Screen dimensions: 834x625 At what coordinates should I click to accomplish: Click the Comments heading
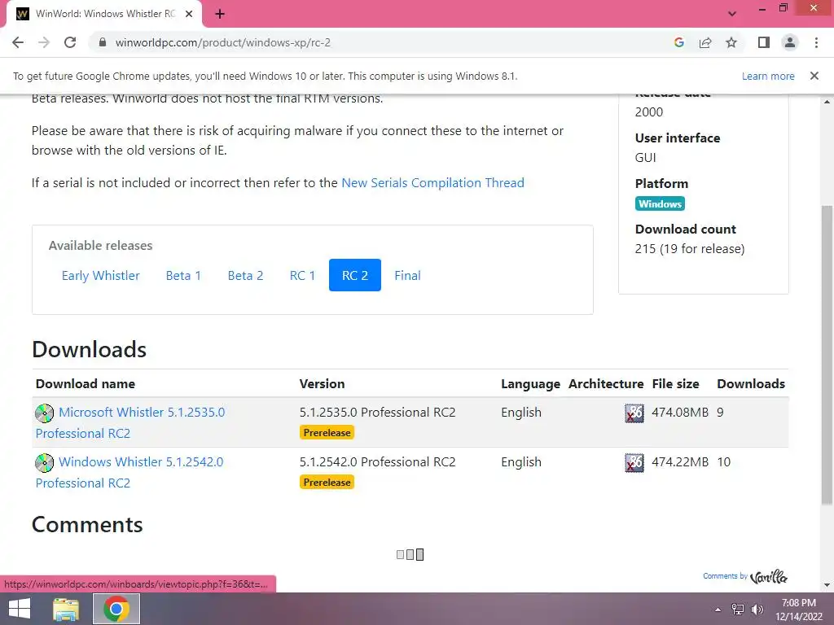[x=87, y=525]
